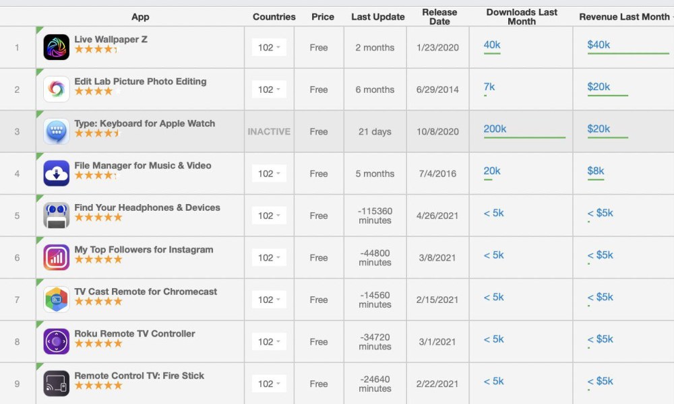674x404 pixels.
Task: Click the Roku Remote TV Controller icon
Action: click(57, 342)
